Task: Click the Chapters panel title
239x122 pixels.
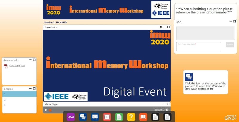Action: click(9, 89)
